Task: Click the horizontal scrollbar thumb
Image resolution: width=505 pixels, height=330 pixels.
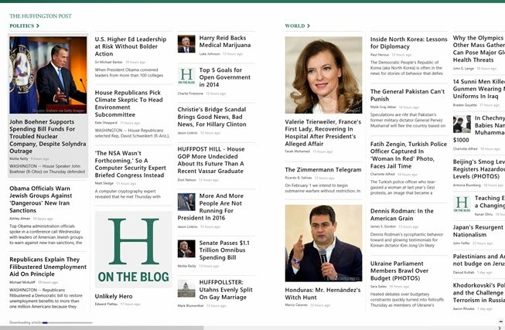Action: click(x=101, y=328)
